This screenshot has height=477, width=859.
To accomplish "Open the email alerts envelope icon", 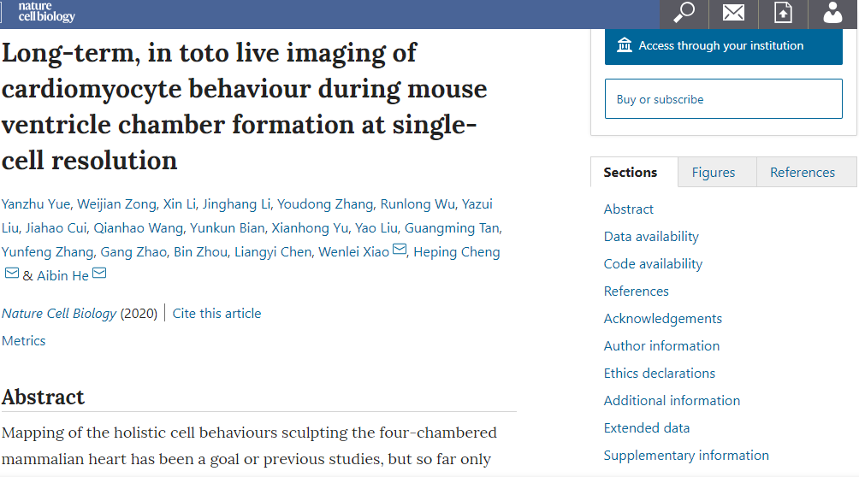I will pyautogui.click(x=733, y=13).
